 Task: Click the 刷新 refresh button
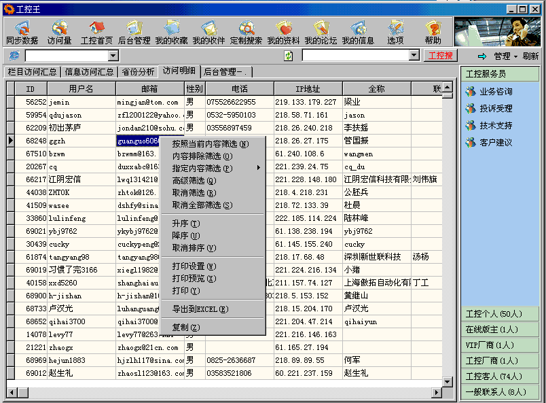530,56
